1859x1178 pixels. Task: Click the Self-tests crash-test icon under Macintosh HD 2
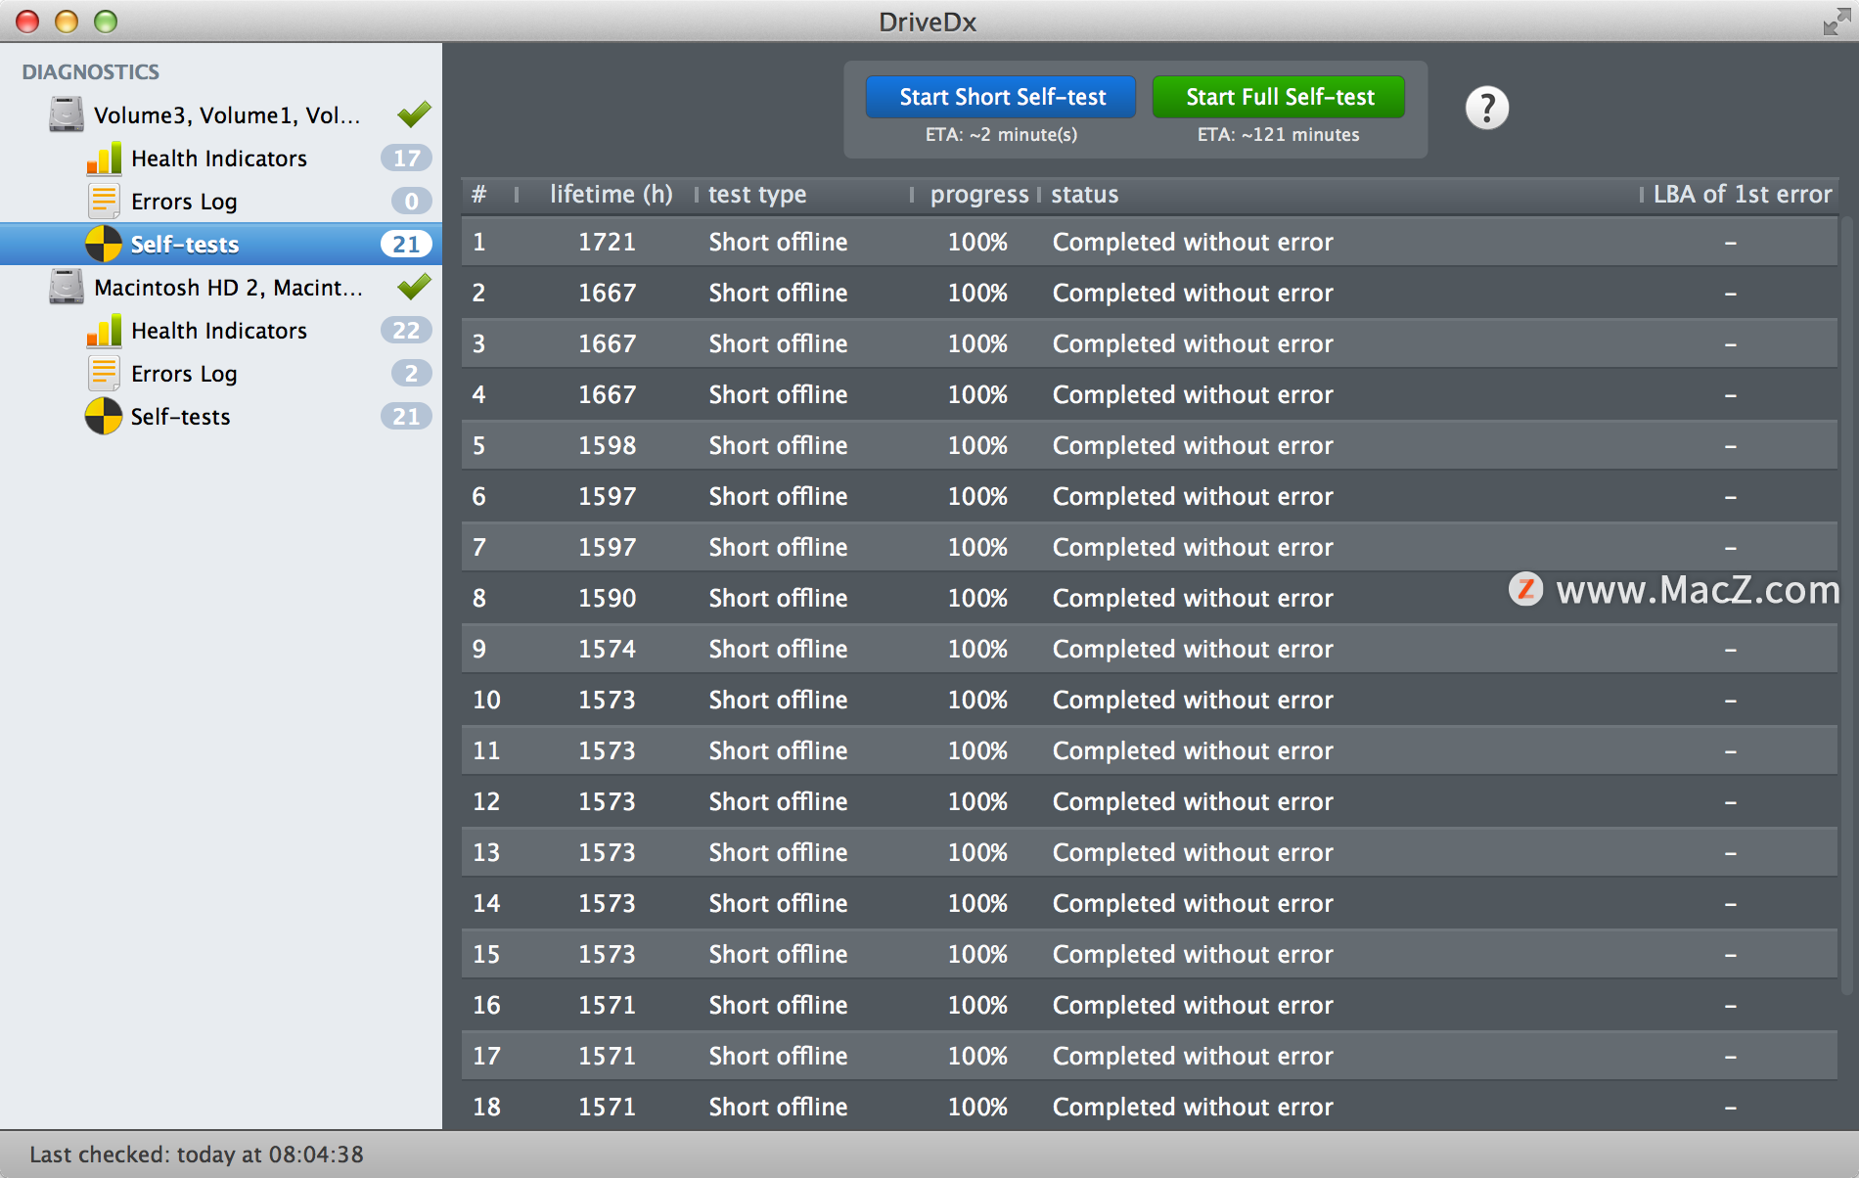pos(104,416)
